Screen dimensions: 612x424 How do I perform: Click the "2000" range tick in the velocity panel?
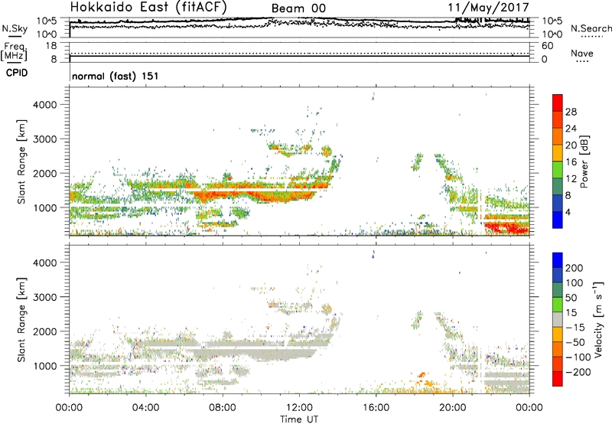44,331
